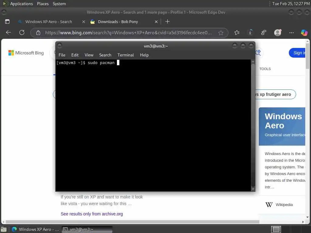Open terminal window menu button

[60, 46]
